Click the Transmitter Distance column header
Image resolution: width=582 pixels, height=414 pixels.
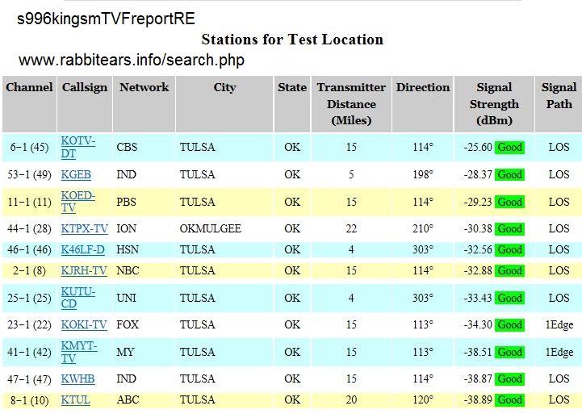point(351,103)
